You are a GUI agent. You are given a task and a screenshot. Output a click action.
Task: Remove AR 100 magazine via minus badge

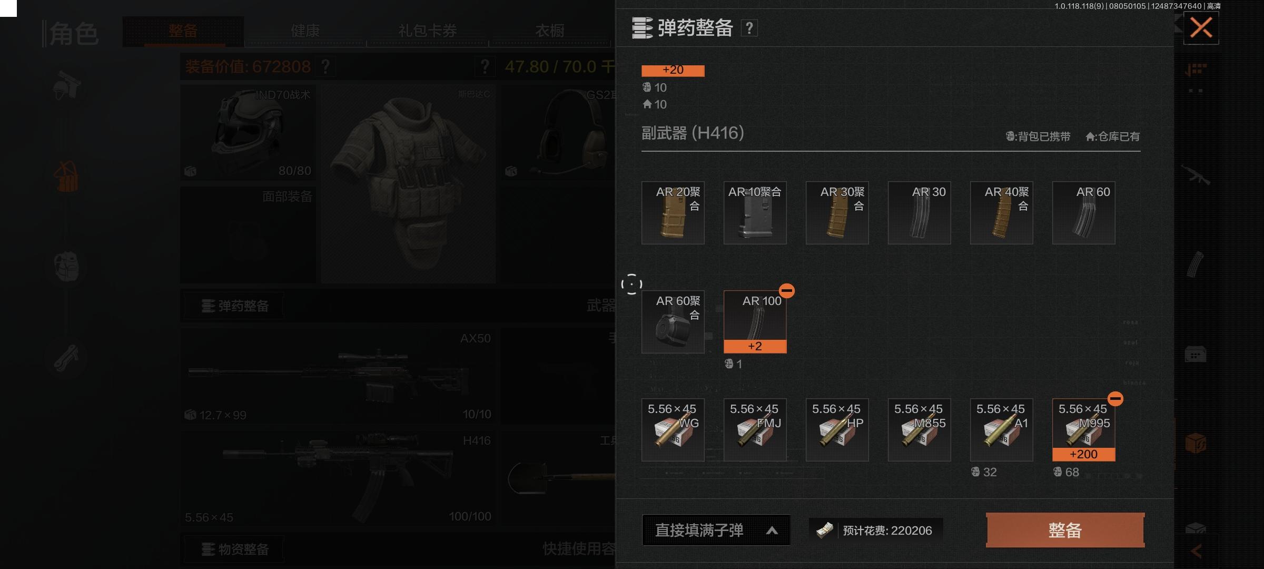coord(787,290)
